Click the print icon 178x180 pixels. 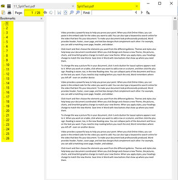coord(10,12)
